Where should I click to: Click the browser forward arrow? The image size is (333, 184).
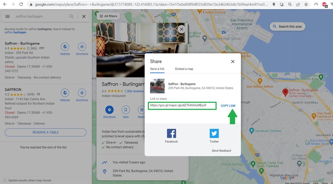[x=13, y=4]
